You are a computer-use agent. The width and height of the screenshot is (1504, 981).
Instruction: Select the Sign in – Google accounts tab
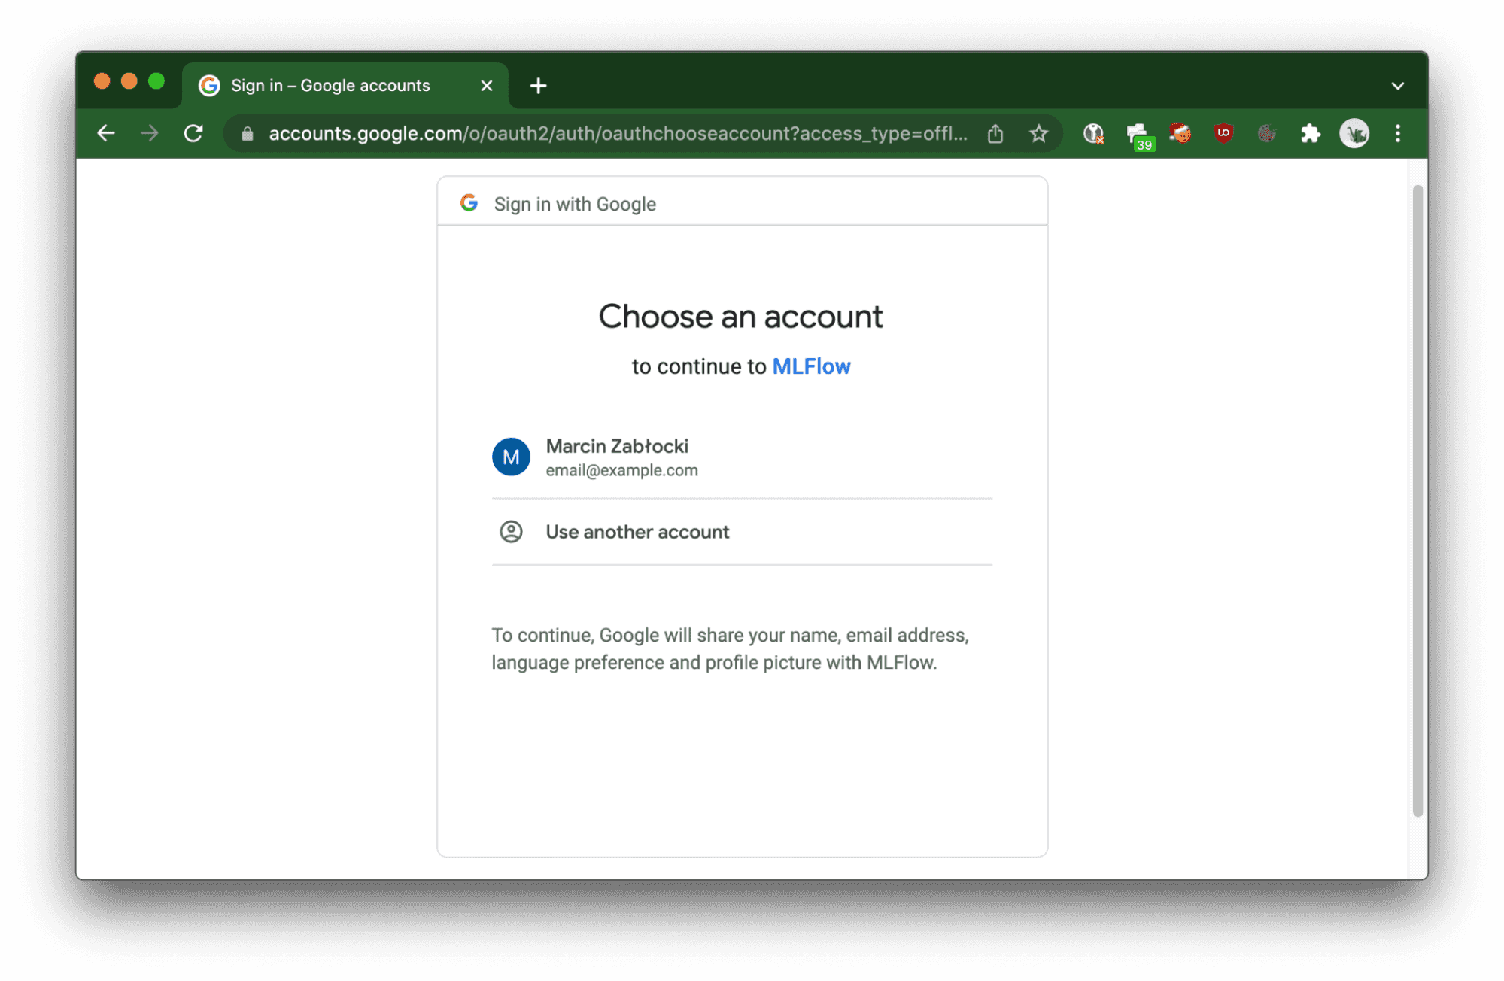(x=345, y=86)
